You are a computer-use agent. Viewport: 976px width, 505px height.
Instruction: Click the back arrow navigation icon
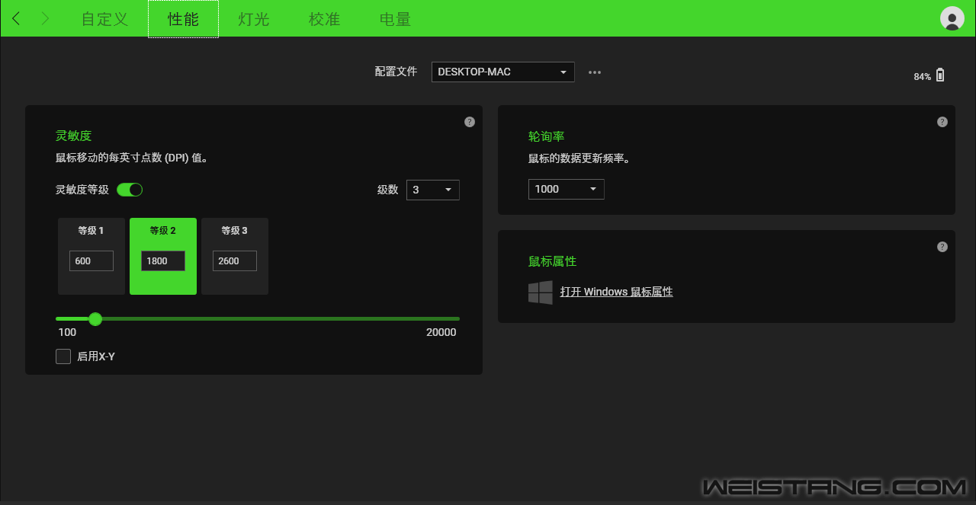[16, 19]
